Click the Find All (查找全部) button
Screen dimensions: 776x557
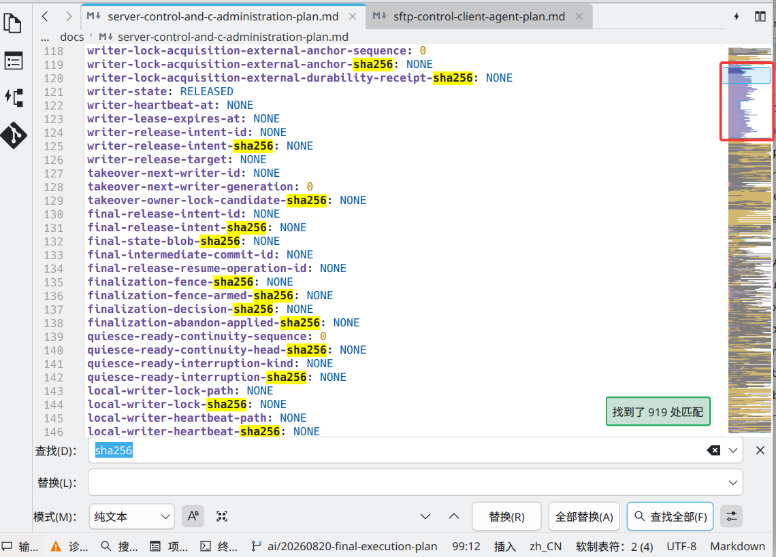[x=670, y=516]
